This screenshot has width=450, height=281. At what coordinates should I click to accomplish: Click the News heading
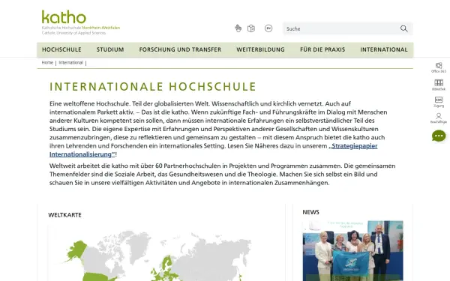310,212
